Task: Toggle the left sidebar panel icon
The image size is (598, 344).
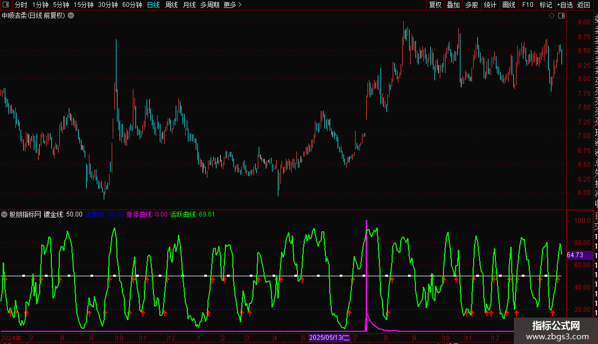Action: [5, 5]
